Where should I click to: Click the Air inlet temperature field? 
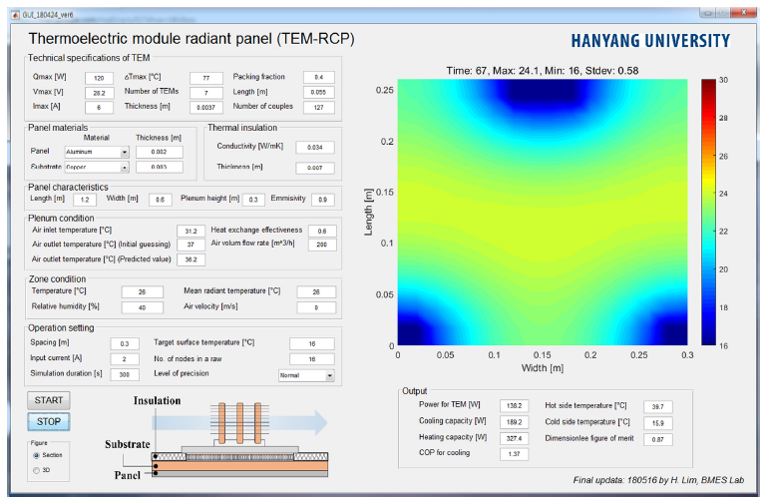(x=191, y=231)
